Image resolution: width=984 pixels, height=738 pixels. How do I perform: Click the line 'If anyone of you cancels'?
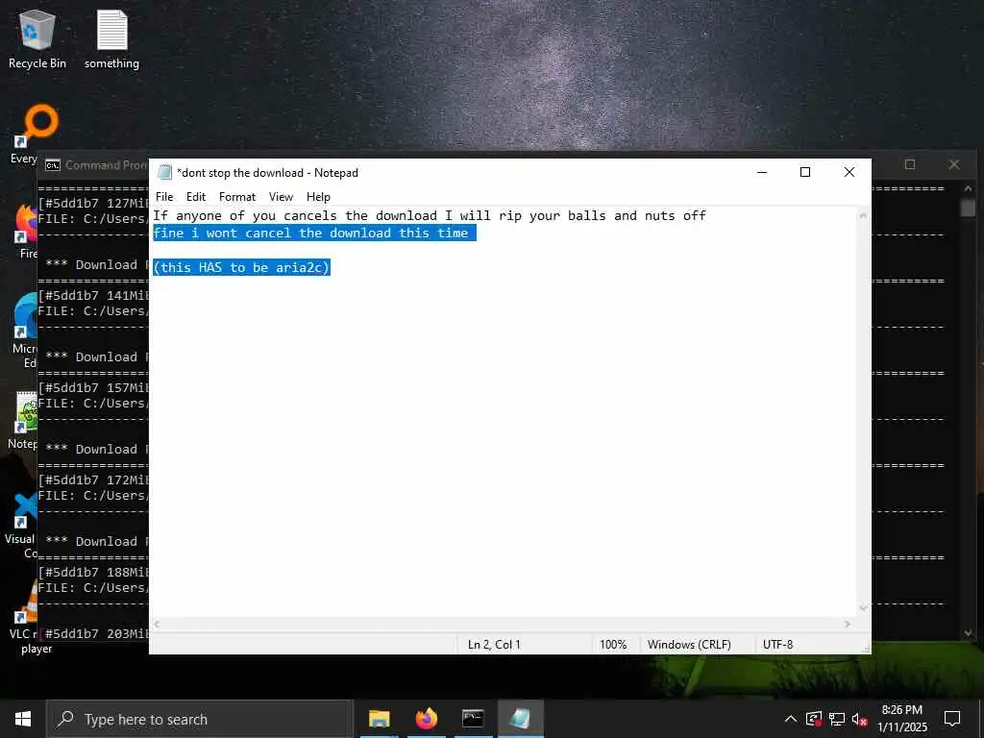pos(430,215)
